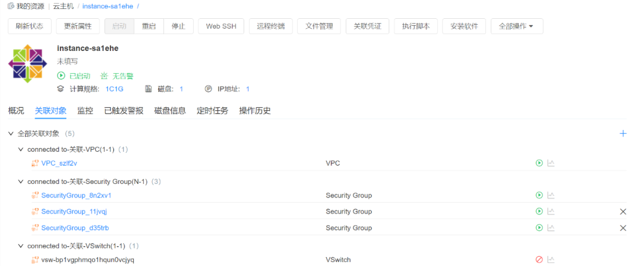Screen dimensions: 634x266
Task: Collapse the connected to-关联-VSwitch(1-1) group
Action: pos(21,245)
